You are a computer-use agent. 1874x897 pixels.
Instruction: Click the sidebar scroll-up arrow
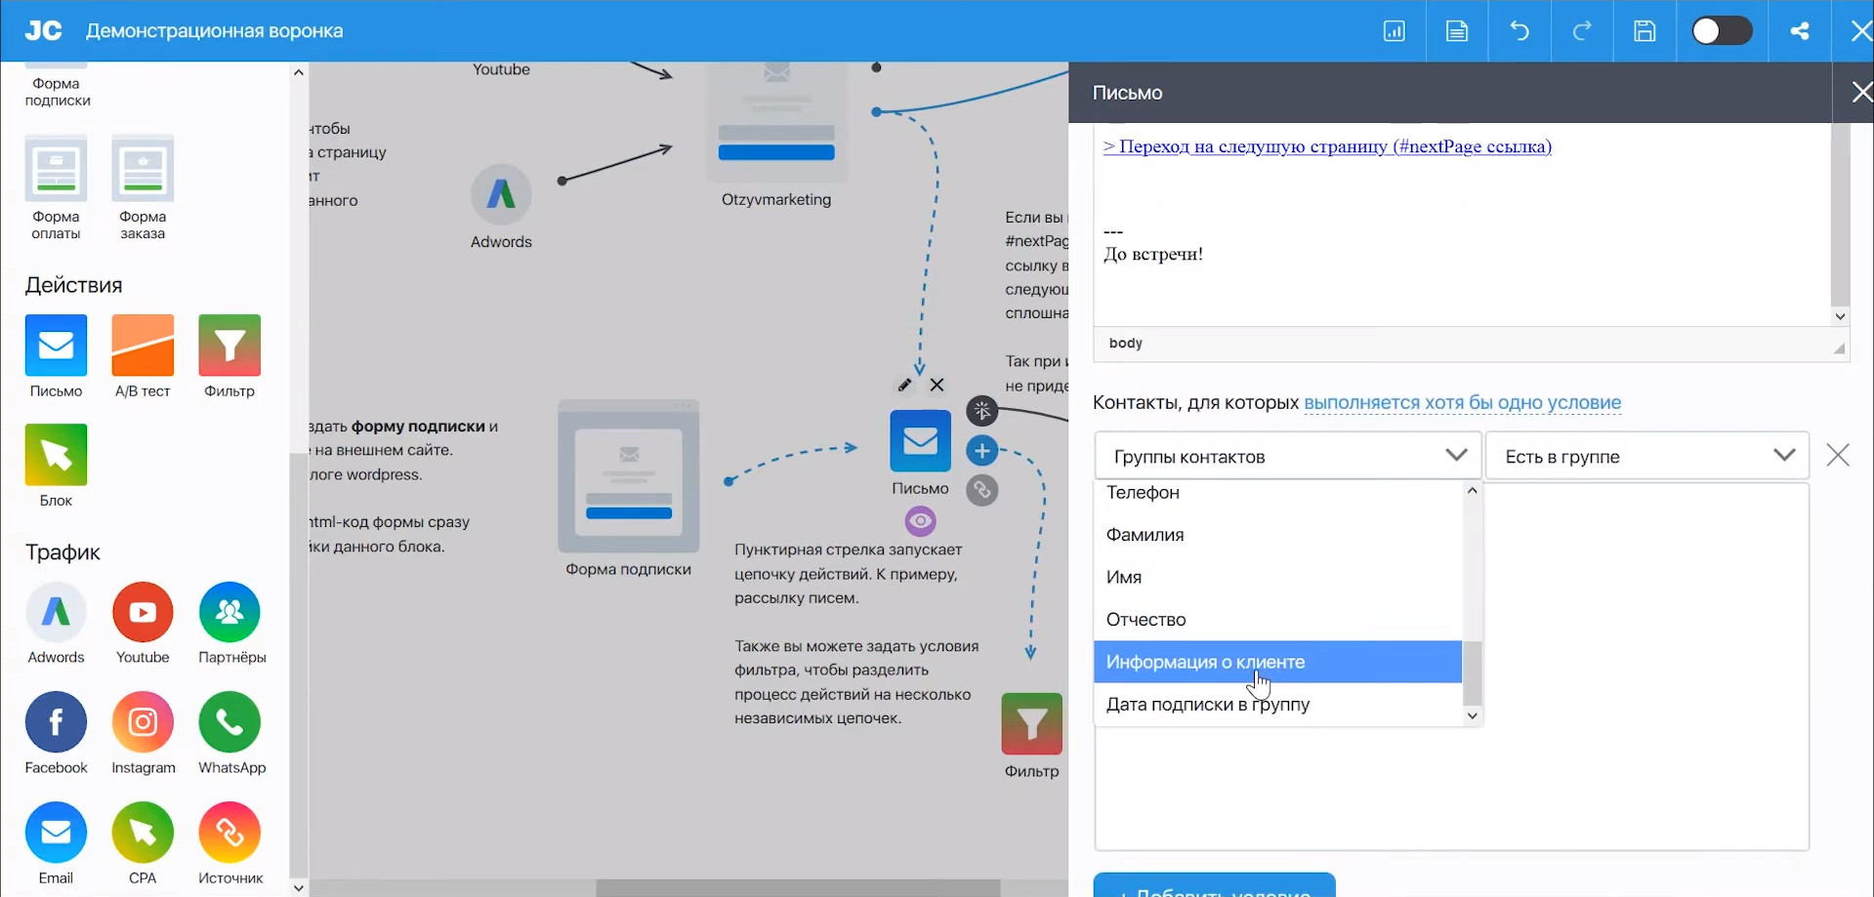click(x=299, y=72)
